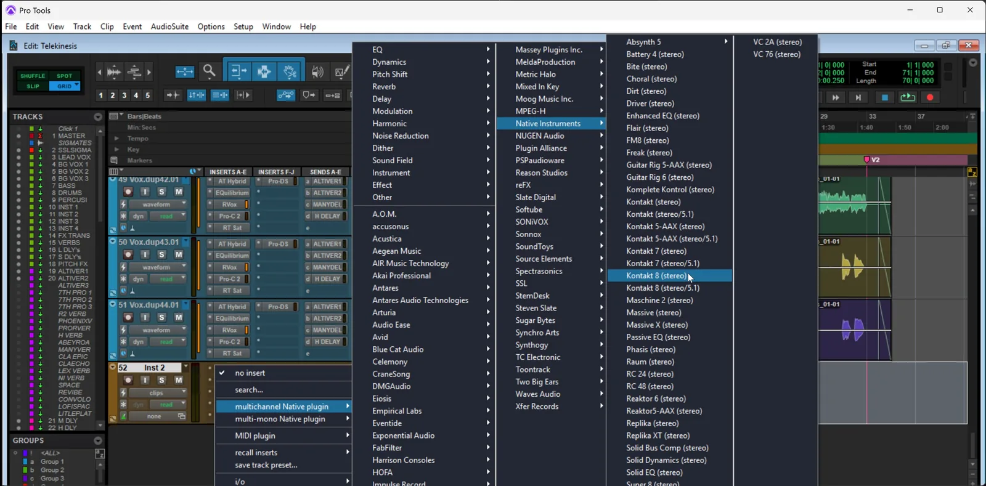Enable Shuffle edit mode
Screen dimensions: 986x486
(x=33, y=76)
